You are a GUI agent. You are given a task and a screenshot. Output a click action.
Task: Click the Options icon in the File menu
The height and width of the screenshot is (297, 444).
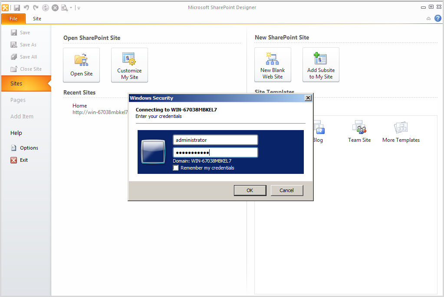click(x=13, y=148)
